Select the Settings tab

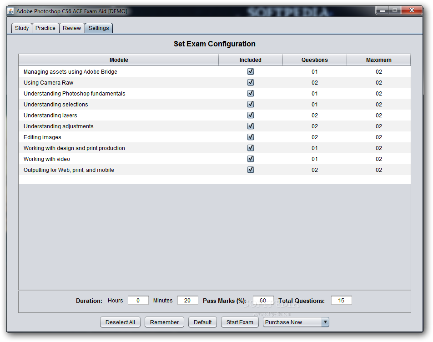tap(99, 28)
